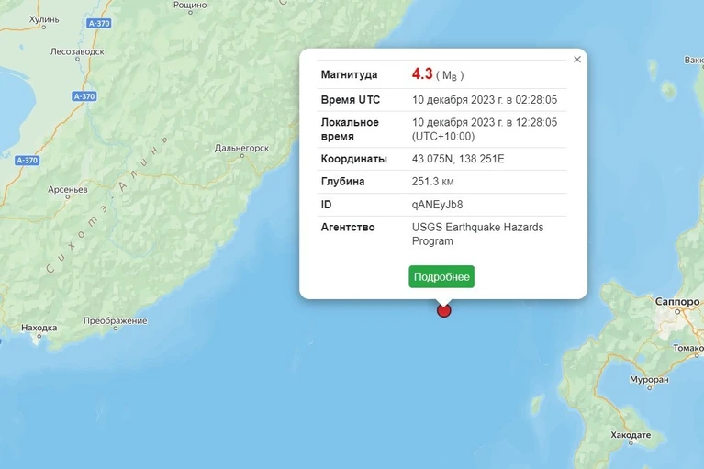Screen dimensions: 704x469
Task: Click the Хулинь city marker
Action: pos(43,28)
